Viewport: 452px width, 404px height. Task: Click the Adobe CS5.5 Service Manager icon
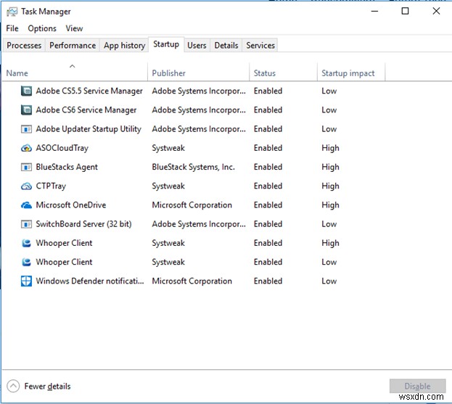[x=26, y=91]
